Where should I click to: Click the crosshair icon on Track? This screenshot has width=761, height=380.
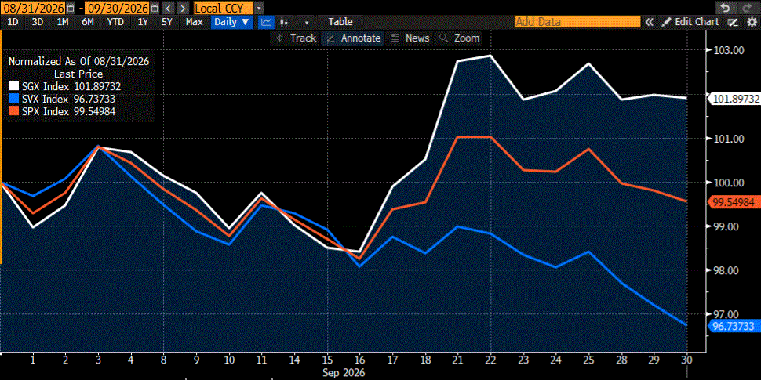pyautogui.click(x=279, y=38)
